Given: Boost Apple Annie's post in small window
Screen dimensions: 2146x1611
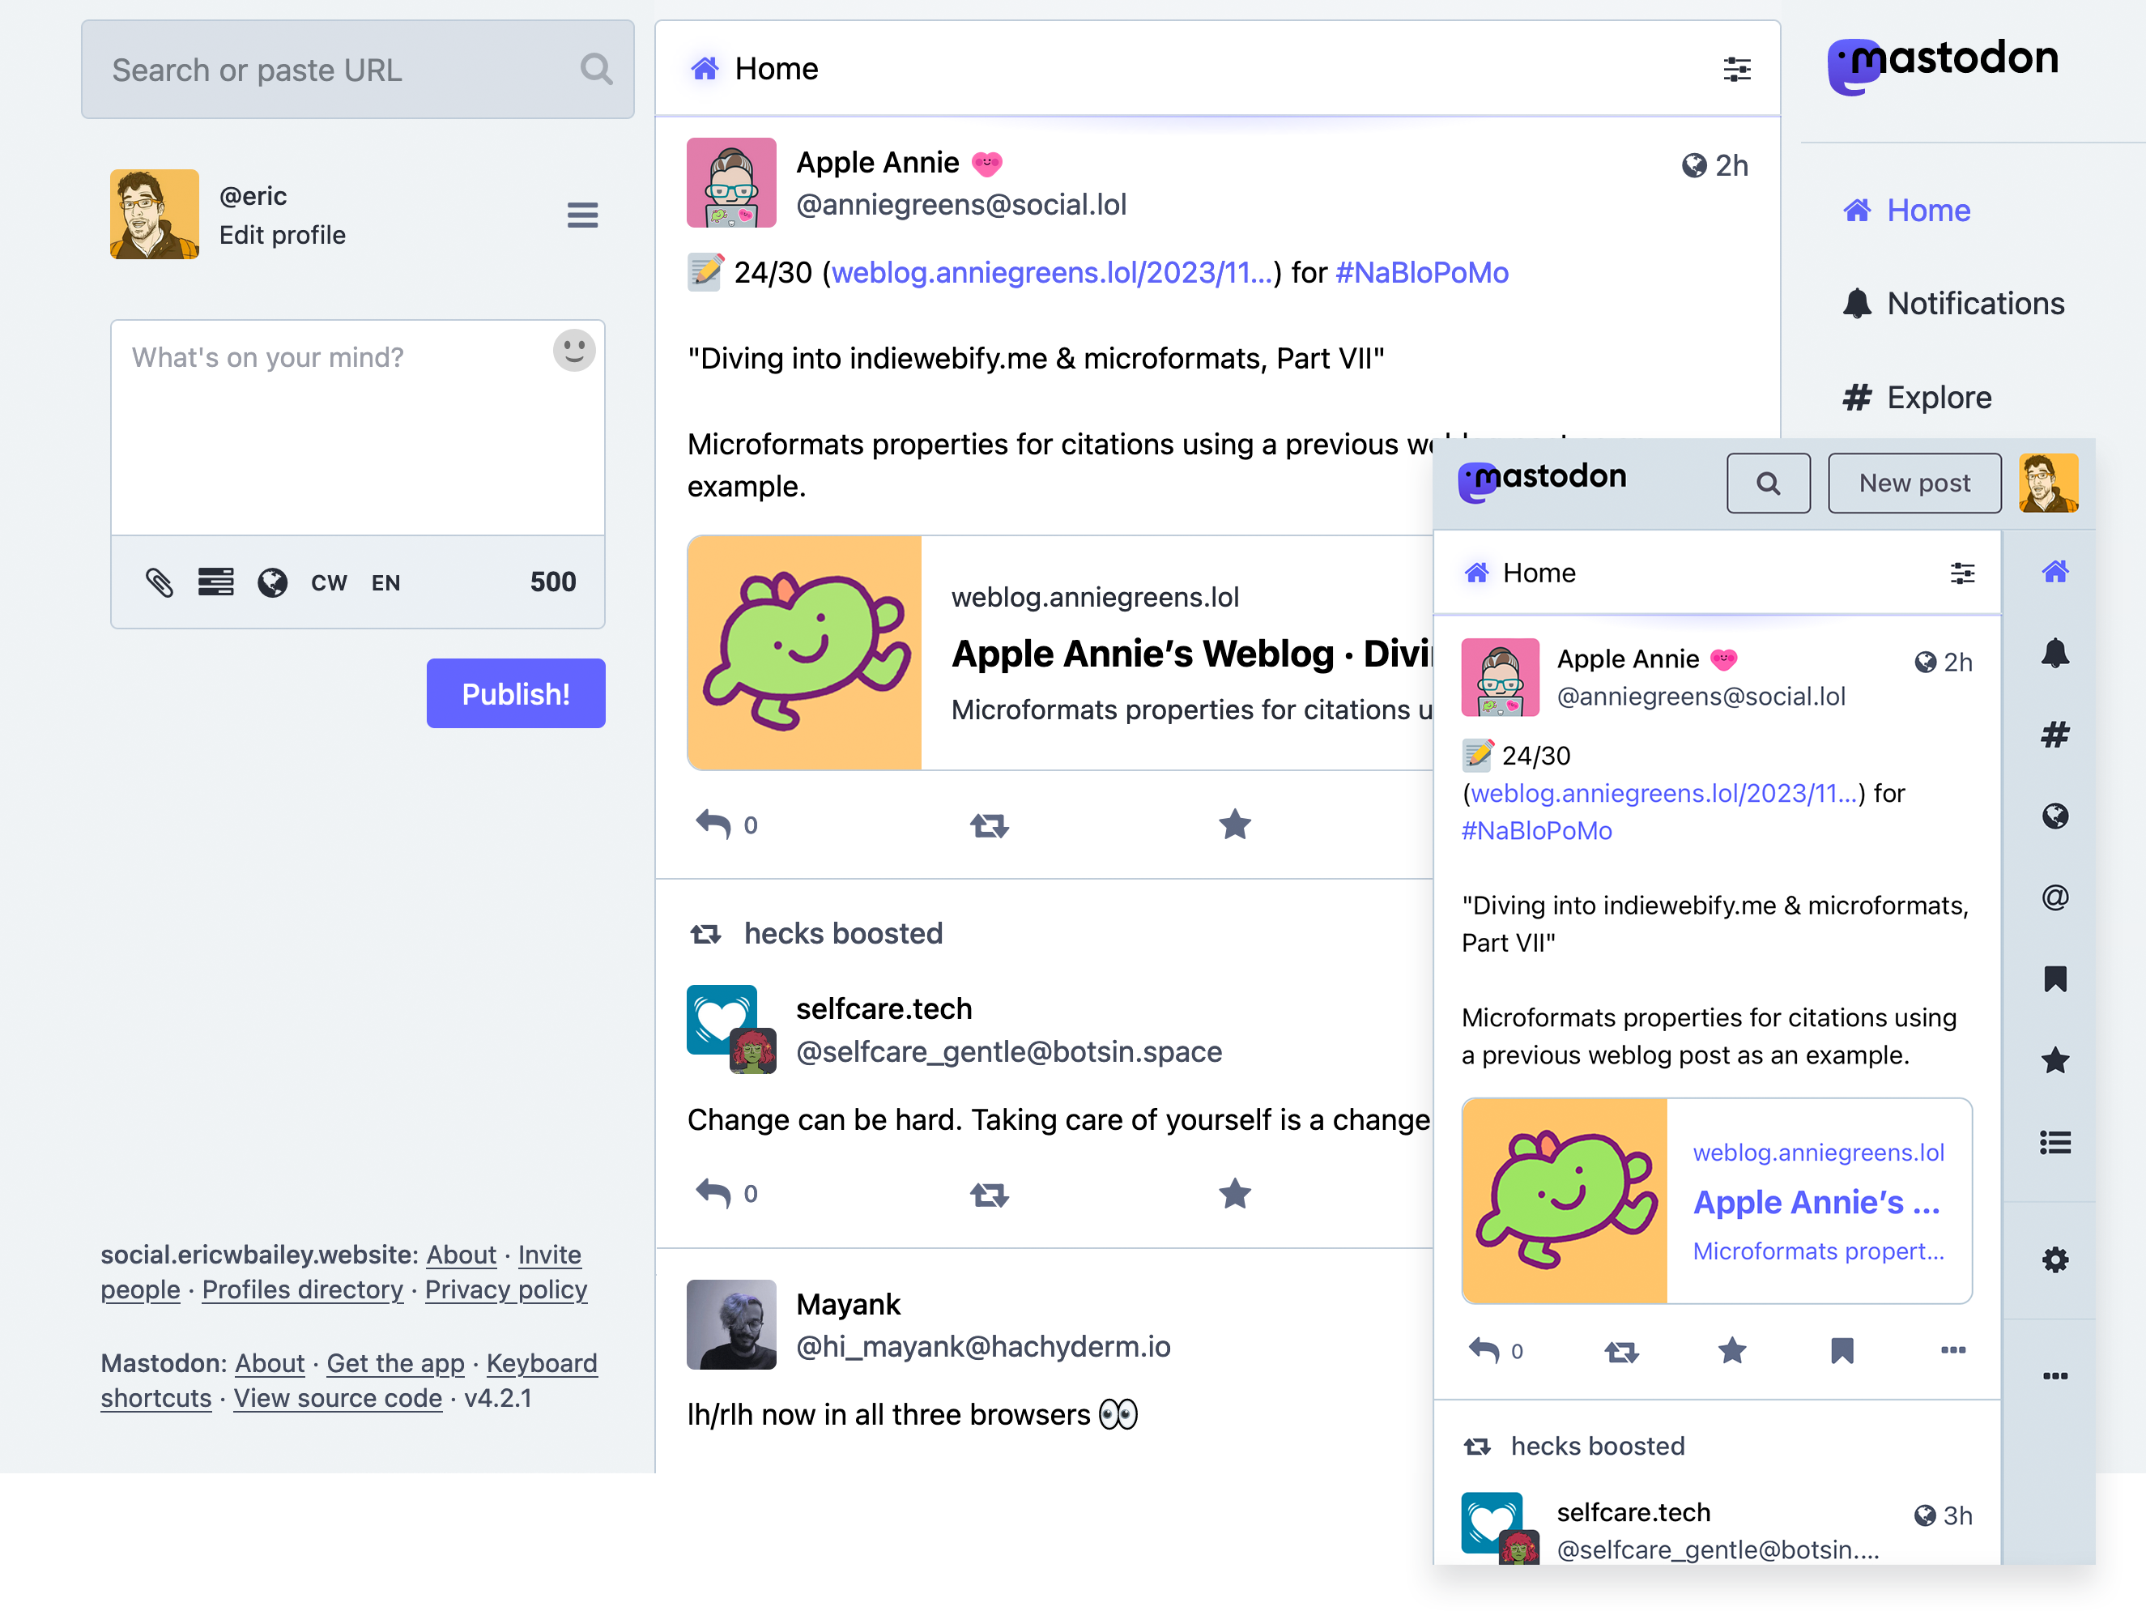Looking at the screenshot, I should pyautogui.click(x=1621, y=1351).
